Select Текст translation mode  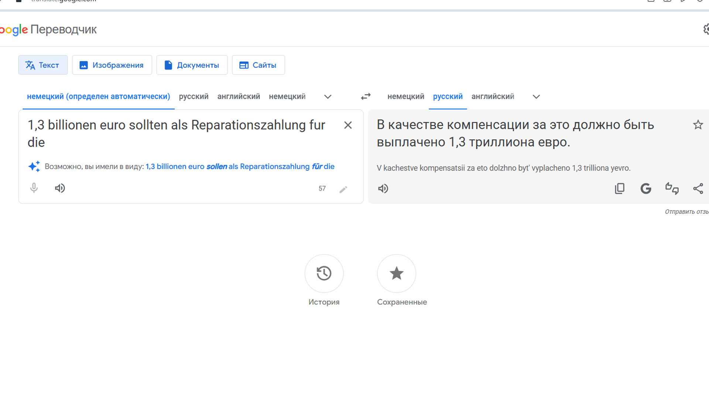[43, 65]
